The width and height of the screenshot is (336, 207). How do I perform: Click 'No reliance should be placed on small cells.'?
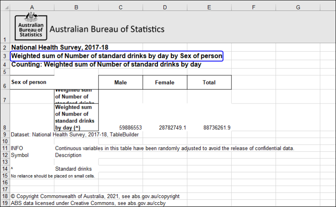click(x=53, y=176)
